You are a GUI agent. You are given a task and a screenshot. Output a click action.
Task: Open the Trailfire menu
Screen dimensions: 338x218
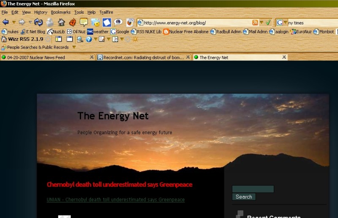coord(106,12)
